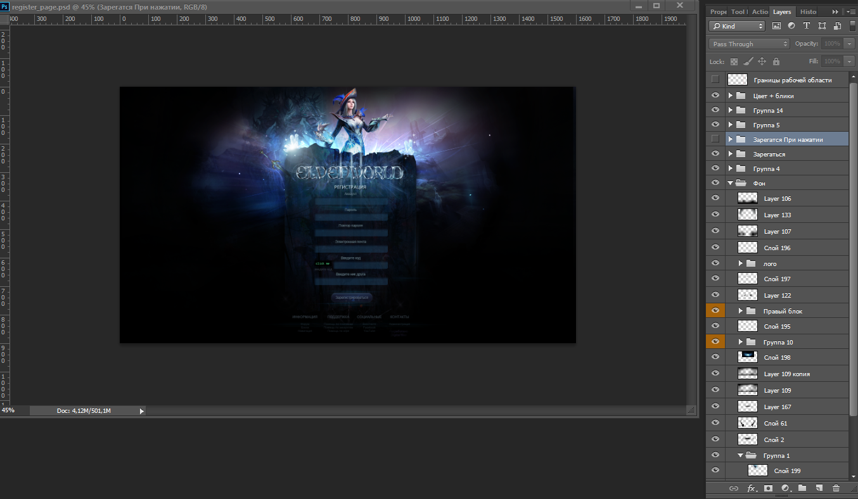Create a new layer
The height and width of the screenshot is (499, 858).
(819, 488)
